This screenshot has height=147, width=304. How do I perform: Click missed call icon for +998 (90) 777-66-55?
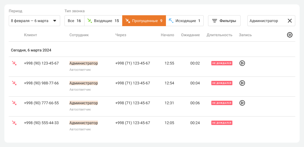(14, 103)
